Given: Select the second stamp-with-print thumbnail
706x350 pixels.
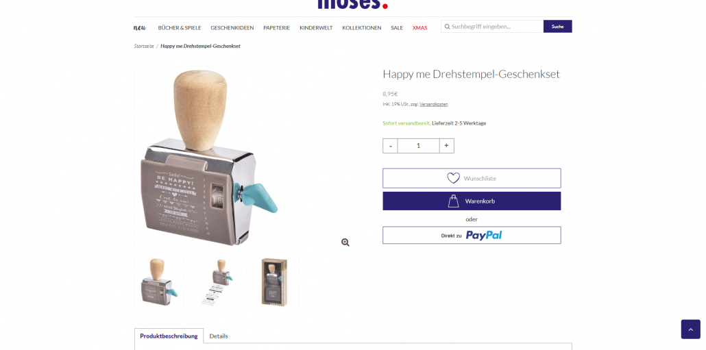Looking at the screenshot, I should (x=217, y=282).
